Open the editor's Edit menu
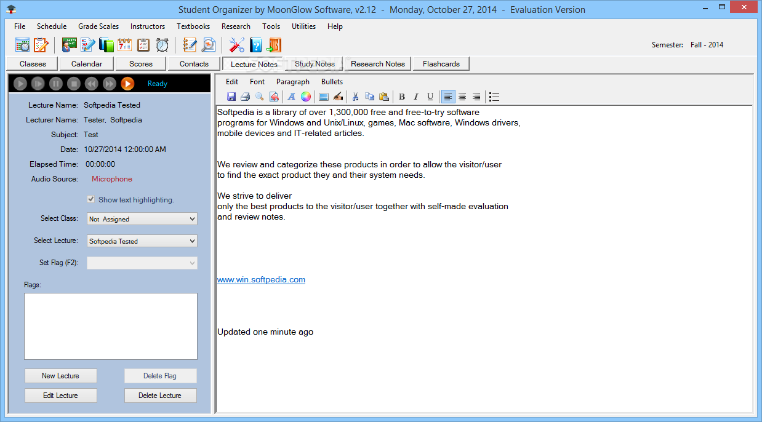The width and height of the screenshot is (762, 422). pyautogui.click(x=232, y=82)
